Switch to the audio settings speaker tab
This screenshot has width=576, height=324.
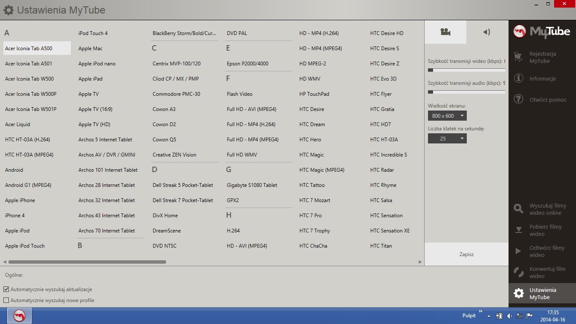pyautogui.click(x=487, y=32)
